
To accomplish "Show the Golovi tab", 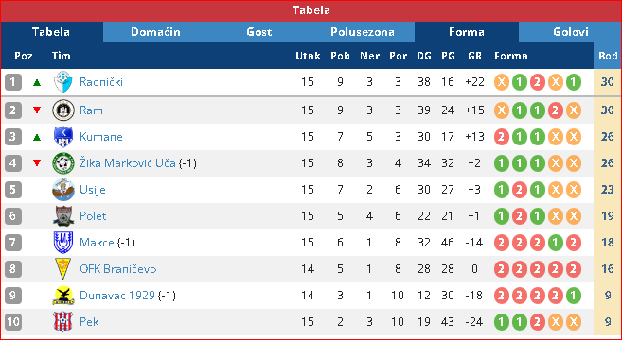I will [x=571, y=32].
